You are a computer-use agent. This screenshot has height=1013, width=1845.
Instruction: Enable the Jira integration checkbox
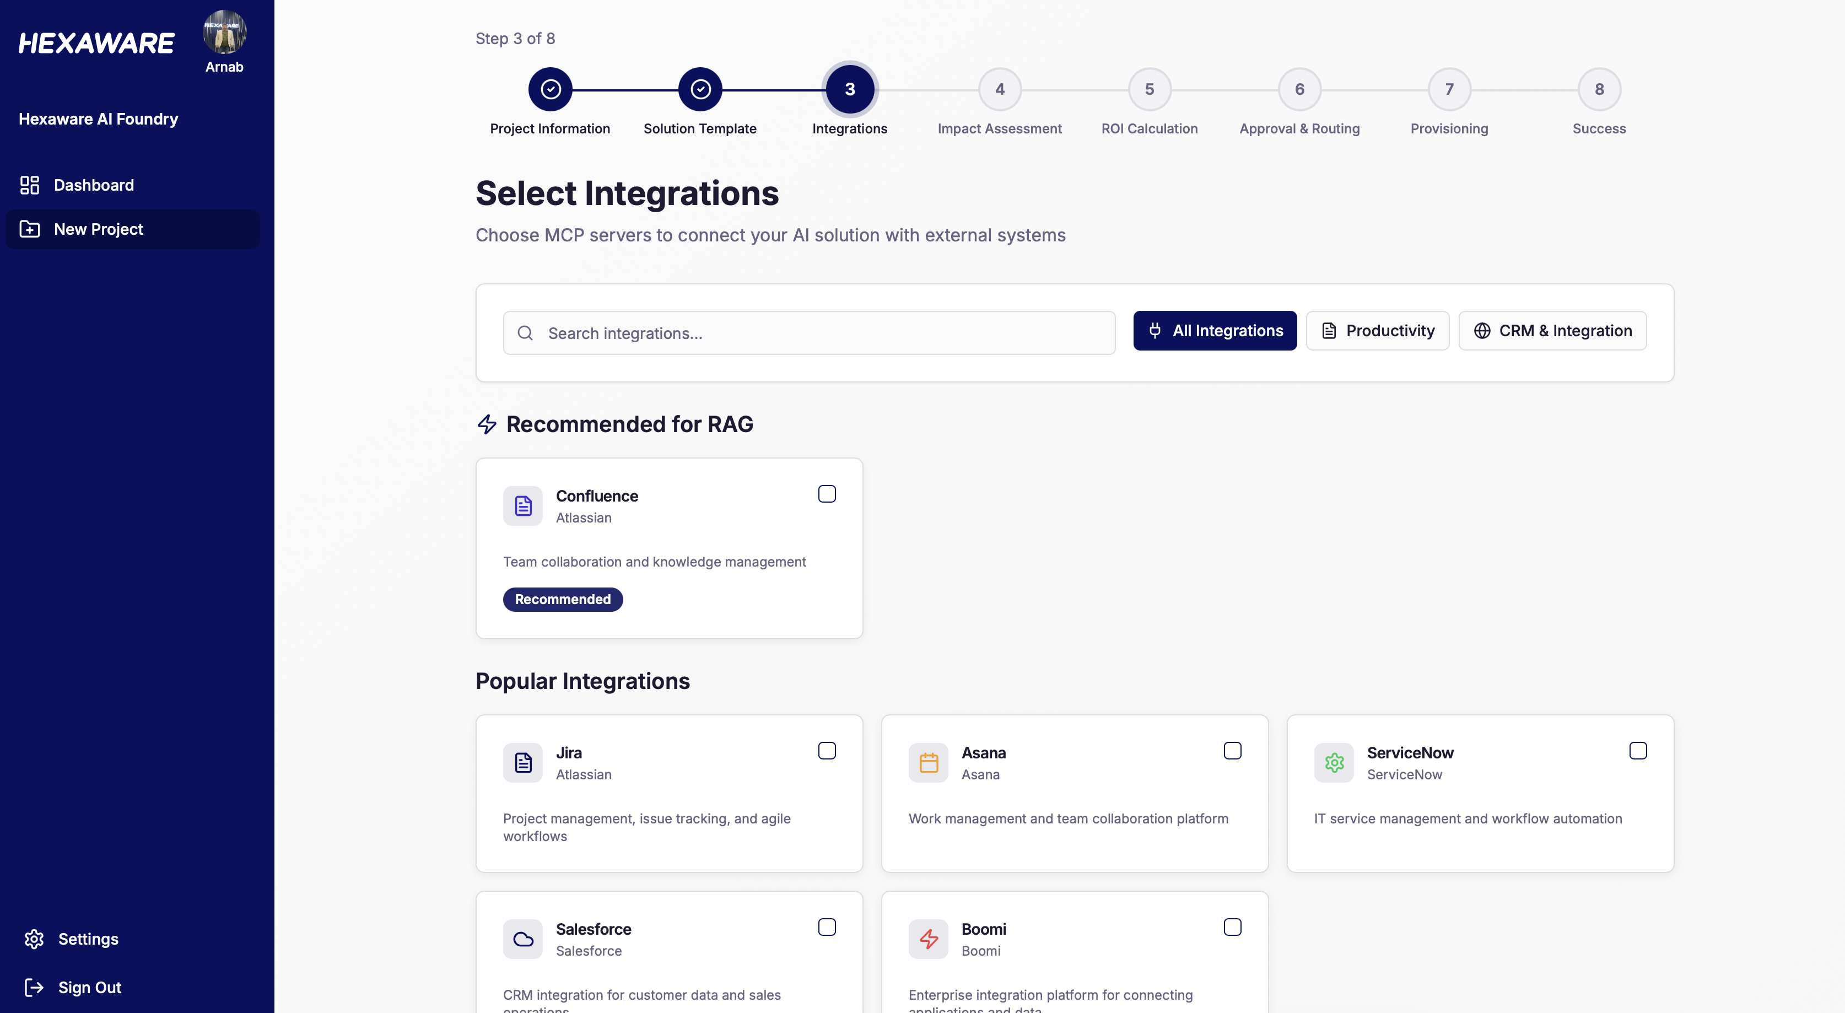pos(827,750)
